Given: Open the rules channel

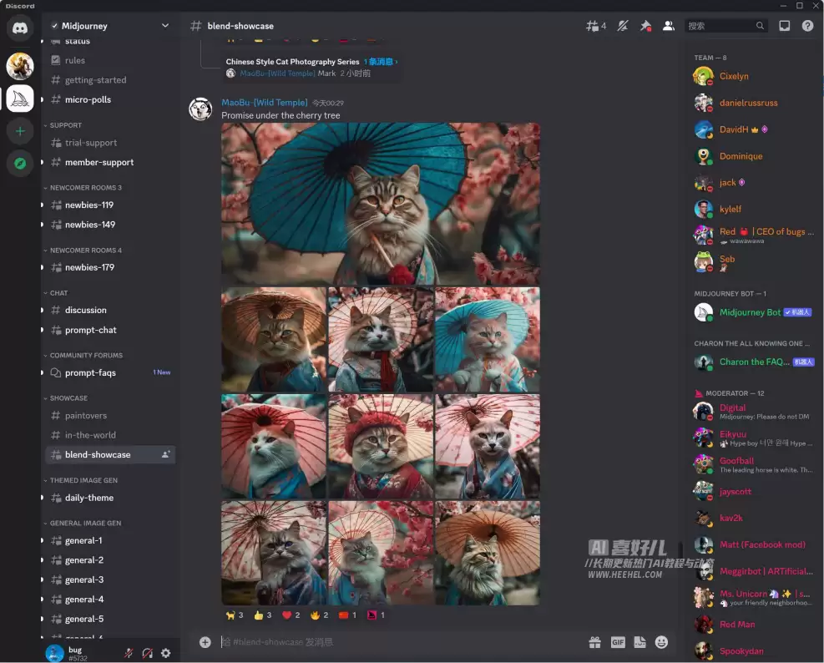Looking at the screenshot, I should click(x=110, y=60).
